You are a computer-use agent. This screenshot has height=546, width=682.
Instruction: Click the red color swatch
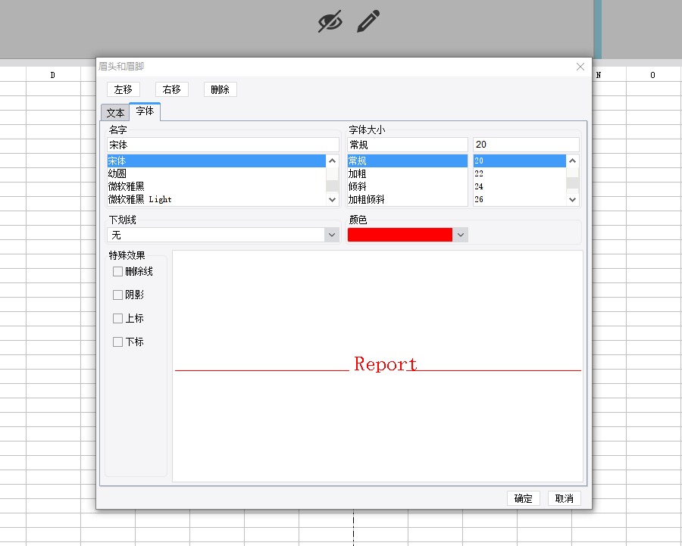coord(399,235)
